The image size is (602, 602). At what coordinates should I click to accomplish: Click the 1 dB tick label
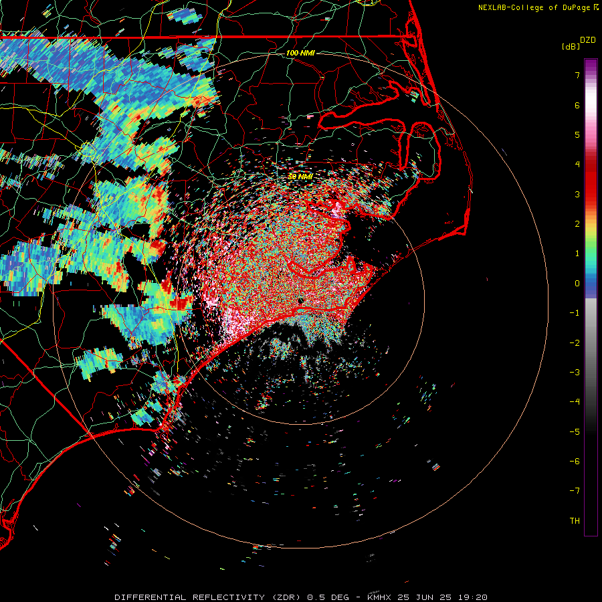577,254
